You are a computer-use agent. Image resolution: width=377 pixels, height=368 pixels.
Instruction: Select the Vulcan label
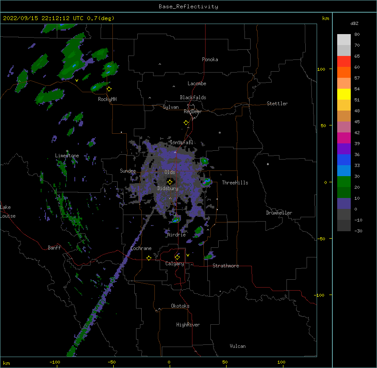tap(237, 346)
